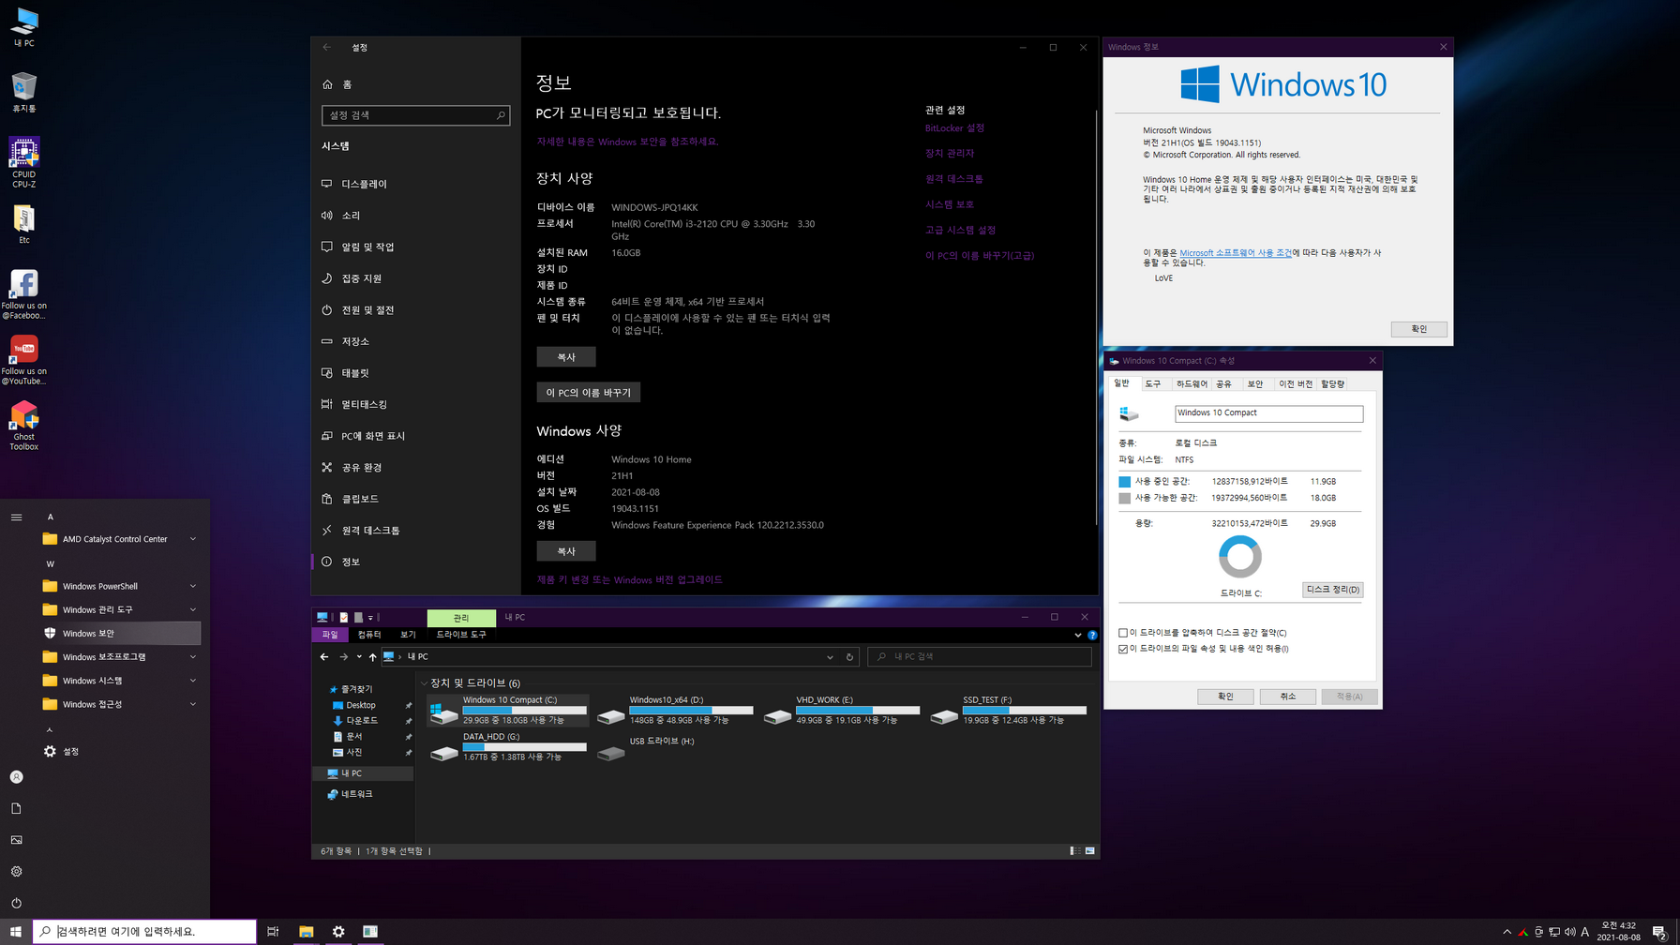Switch to large icons view in the File Explorer status bar
This screenshot has height=945, width=1680.
coord(1090,851)
